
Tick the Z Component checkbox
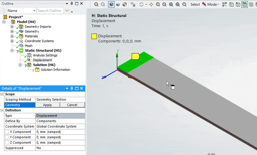[7, 143]
